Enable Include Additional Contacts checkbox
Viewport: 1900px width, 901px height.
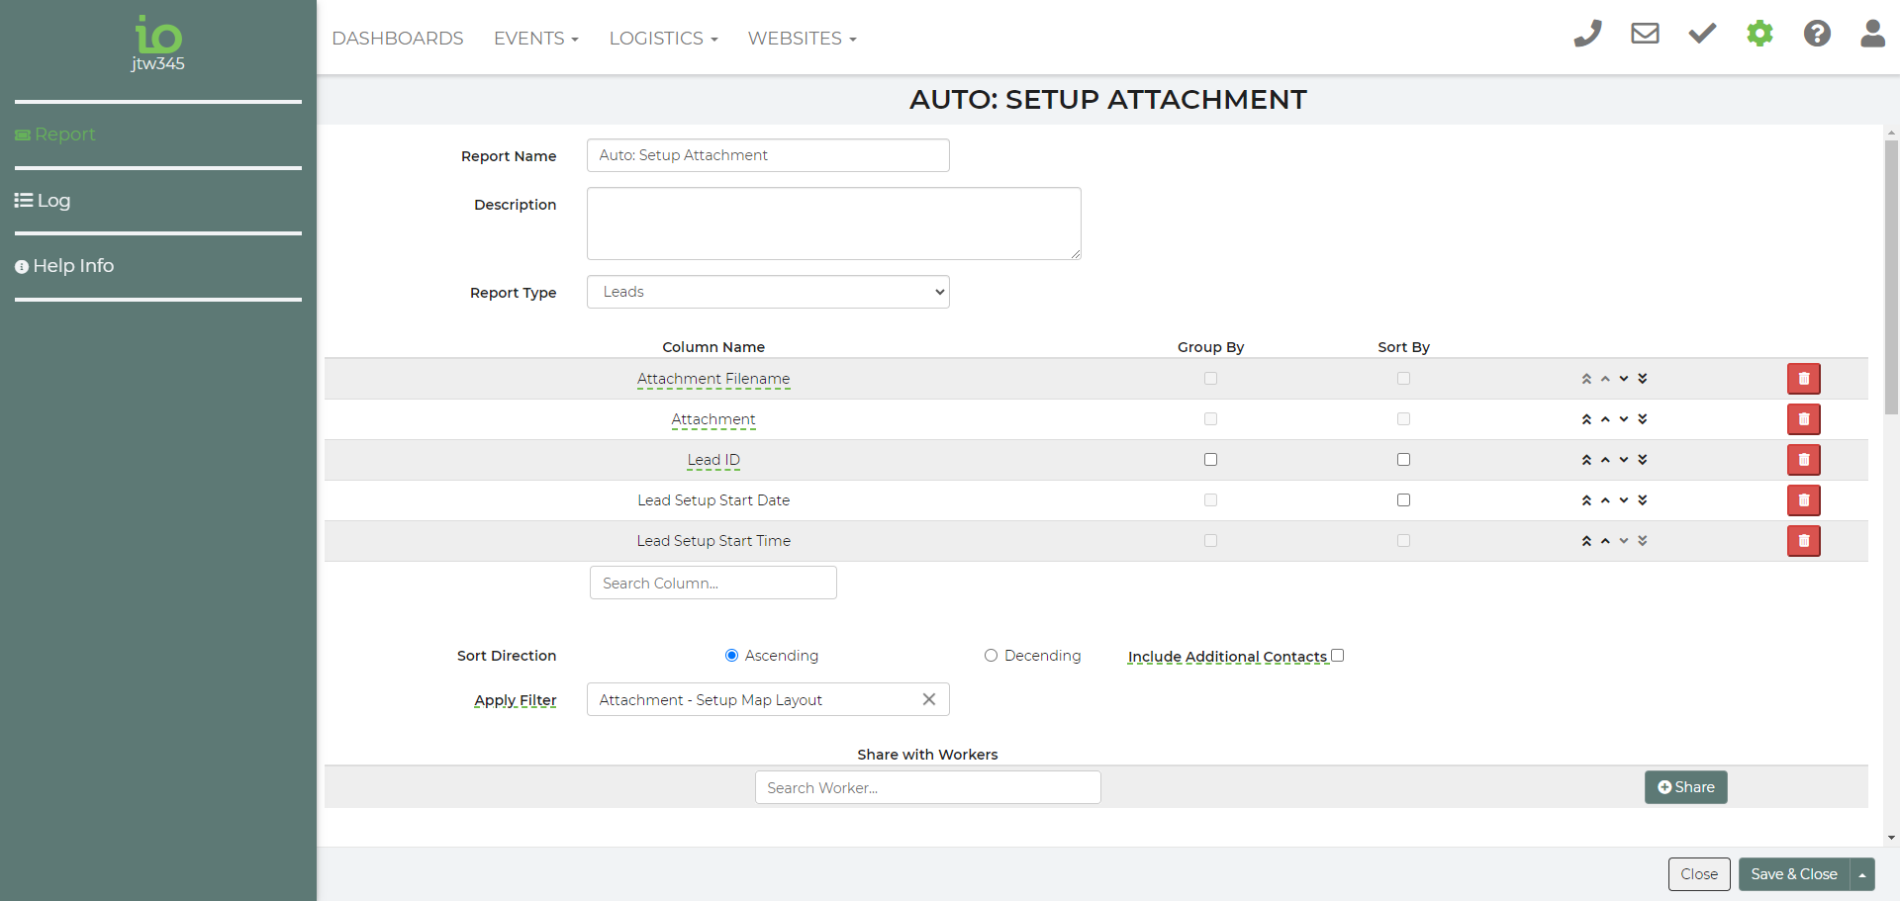[1338, 656]
